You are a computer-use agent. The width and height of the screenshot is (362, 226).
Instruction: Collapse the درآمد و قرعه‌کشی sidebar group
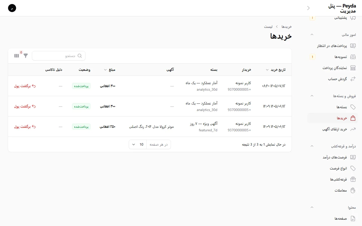(x=312, y=146)
